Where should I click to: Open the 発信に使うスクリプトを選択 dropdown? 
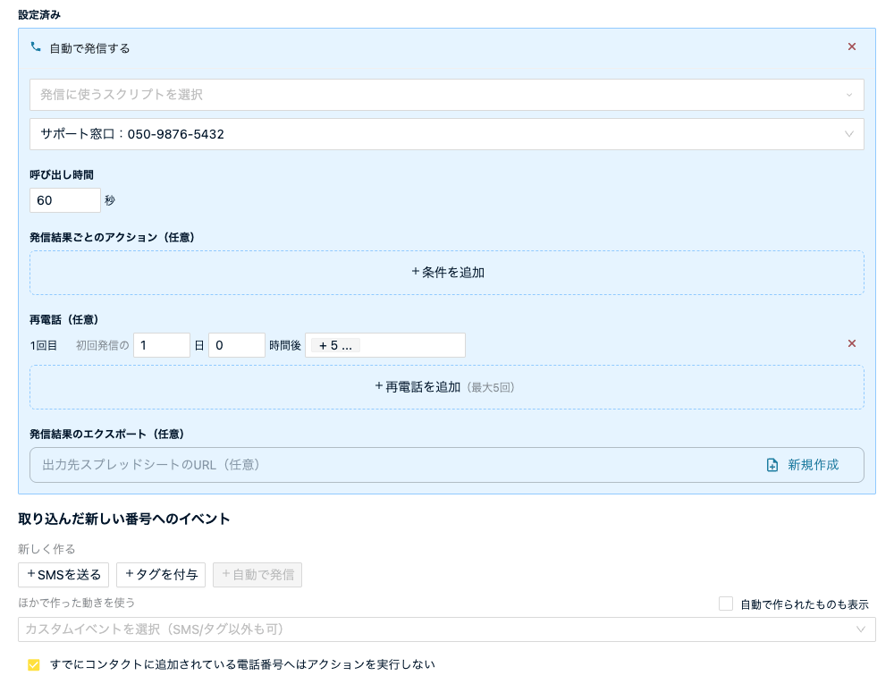point(446,95)
